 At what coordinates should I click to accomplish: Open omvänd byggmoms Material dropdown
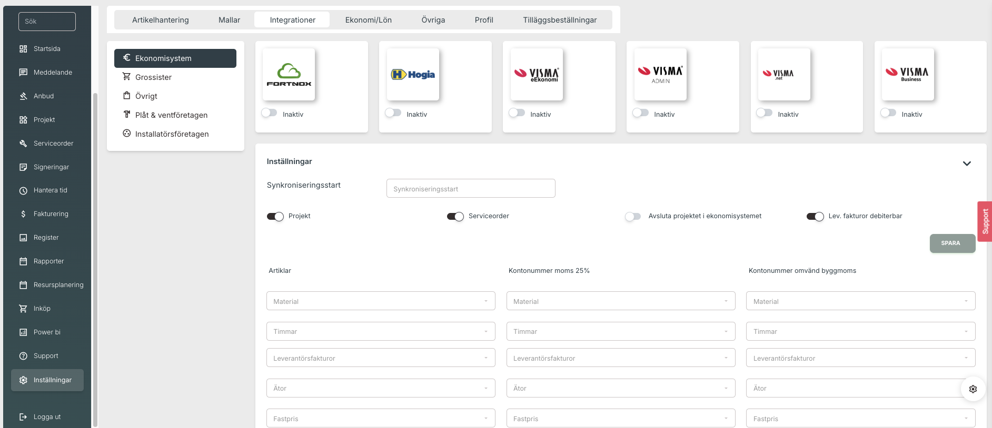861,301
